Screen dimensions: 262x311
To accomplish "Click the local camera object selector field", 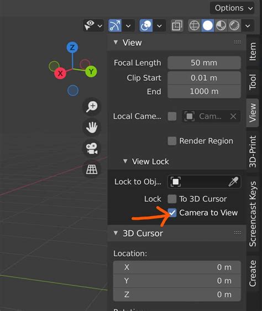I will coord(211,116).
